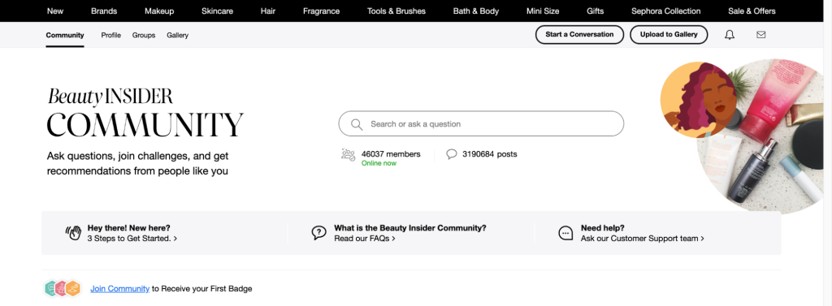This screenshot has height=306, width=832.
Task: Click the Online now status text
Action: coord(379,163)
